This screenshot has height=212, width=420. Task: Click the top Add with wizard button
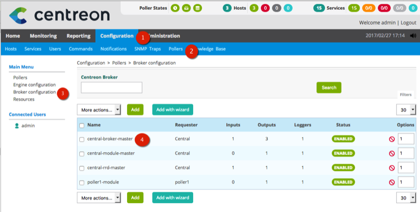(x=173, y=110)
